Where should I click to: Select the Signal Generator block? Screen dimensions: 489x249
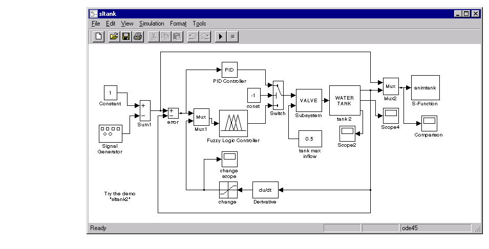click(x=111, y=134)
